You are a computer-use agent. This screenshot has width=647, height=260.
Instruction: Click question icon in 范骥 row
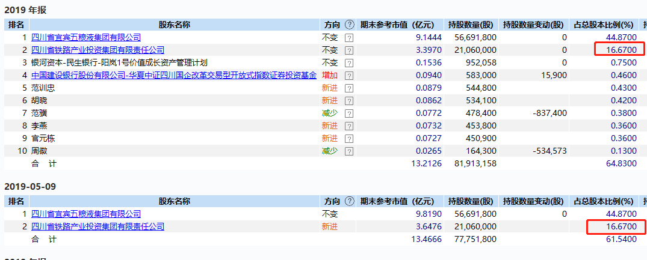(349, 113)
